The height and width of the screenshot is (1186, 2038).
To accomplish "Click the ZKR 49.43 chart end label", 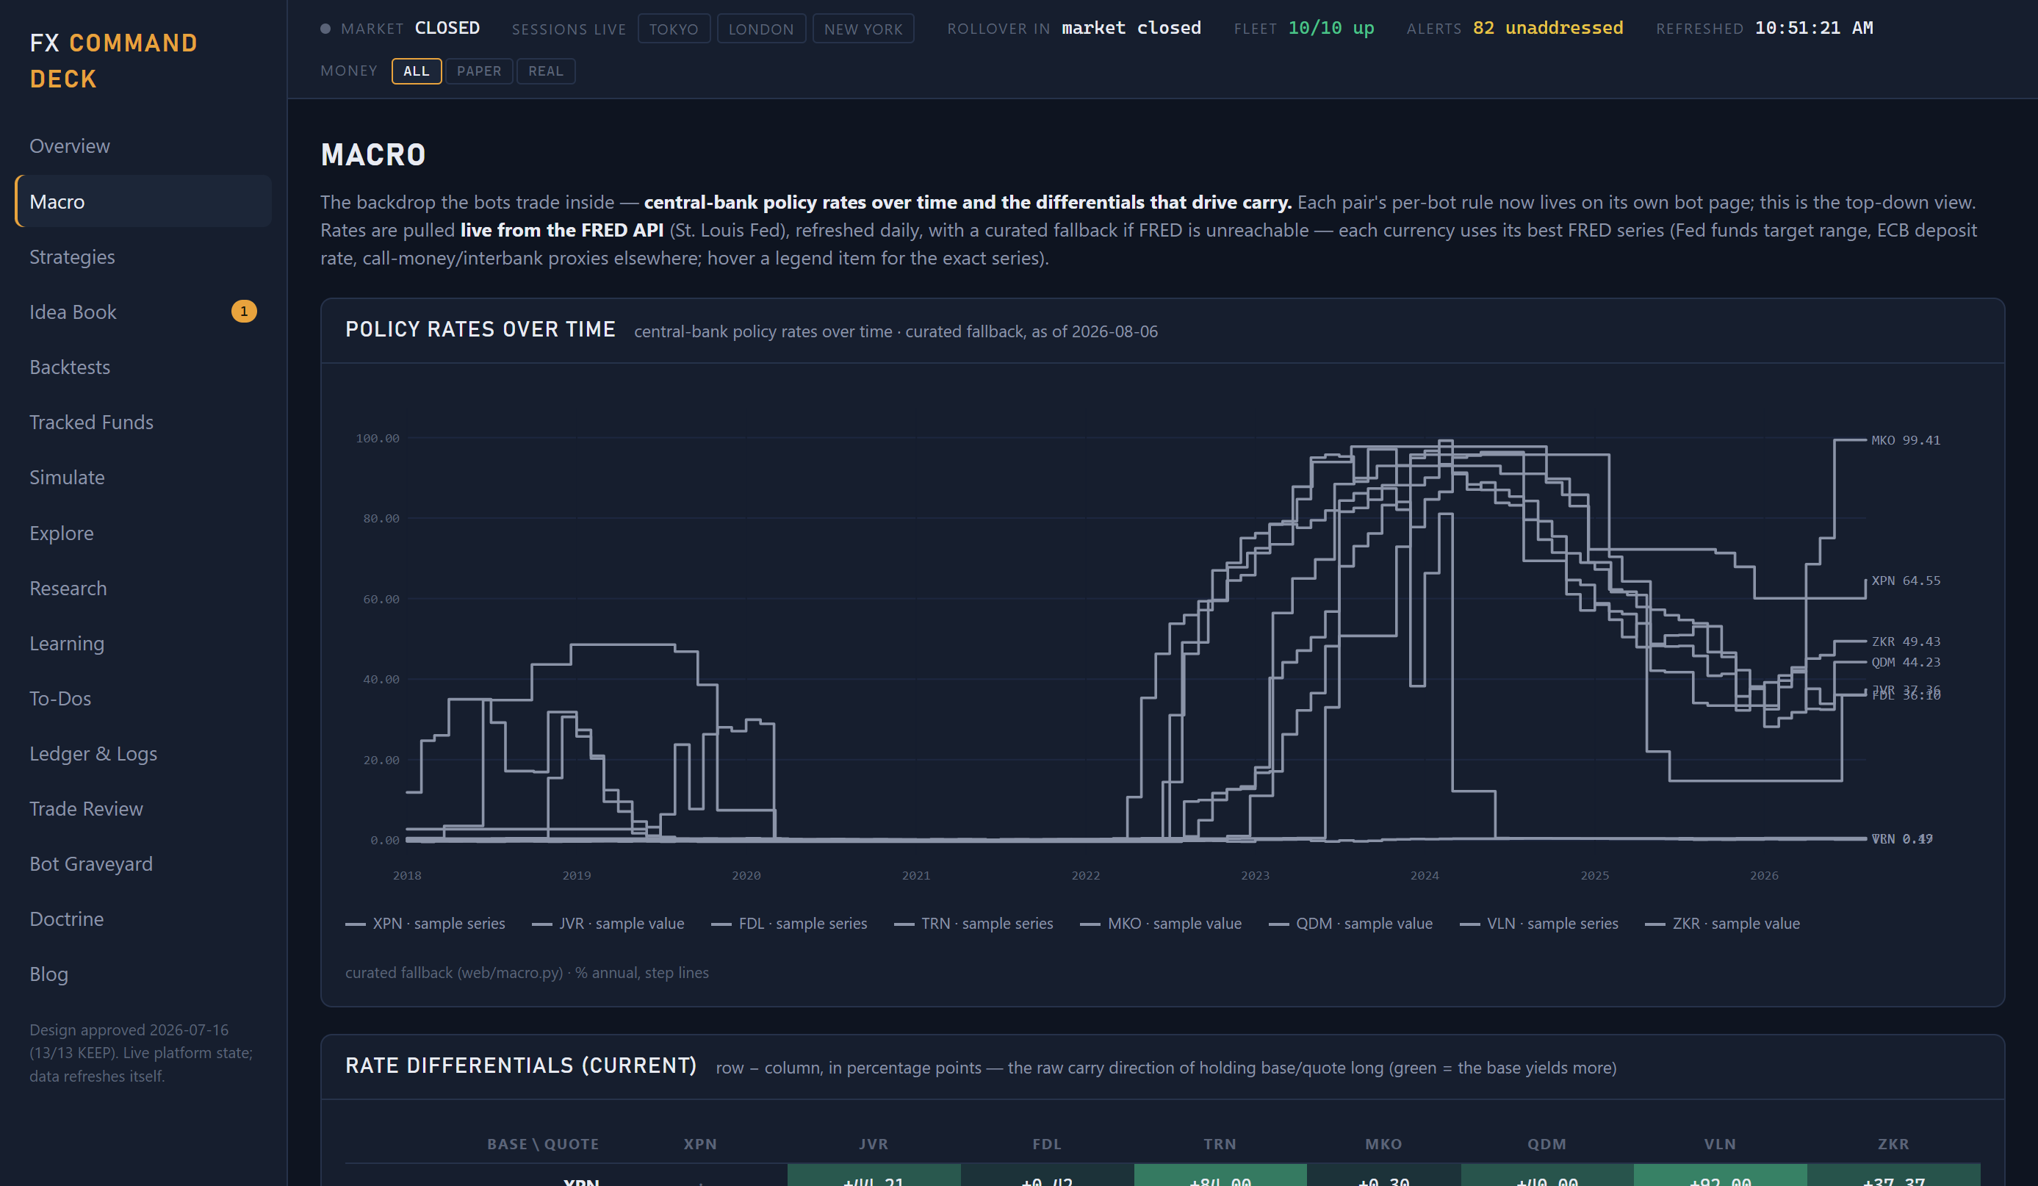I will coord(1905,641).
